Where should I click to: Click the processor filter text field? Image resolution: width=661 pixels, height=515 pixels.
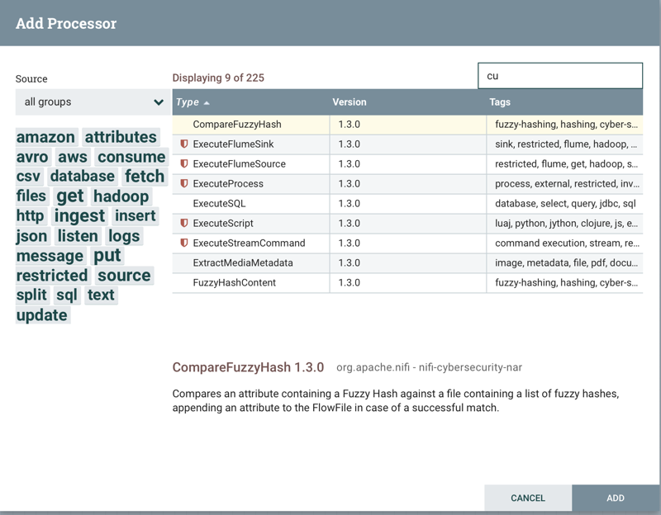pos(559,76)
